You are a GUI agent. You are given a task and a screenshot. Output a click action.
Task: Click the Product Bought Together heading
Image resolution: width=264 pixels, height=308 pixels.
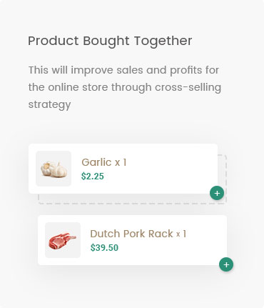(x=110, y=41)
